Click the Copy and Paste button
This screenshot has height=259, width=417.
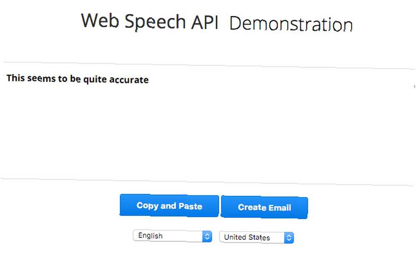click(169, 205)
